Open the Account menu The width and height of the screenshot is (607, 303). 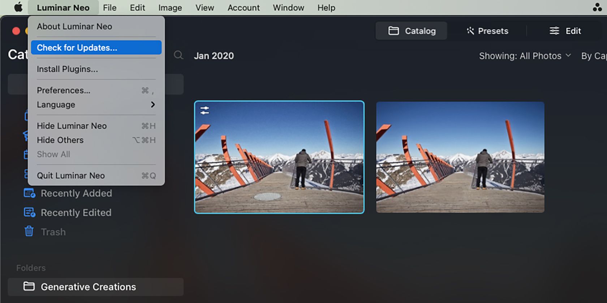[244, 8]
